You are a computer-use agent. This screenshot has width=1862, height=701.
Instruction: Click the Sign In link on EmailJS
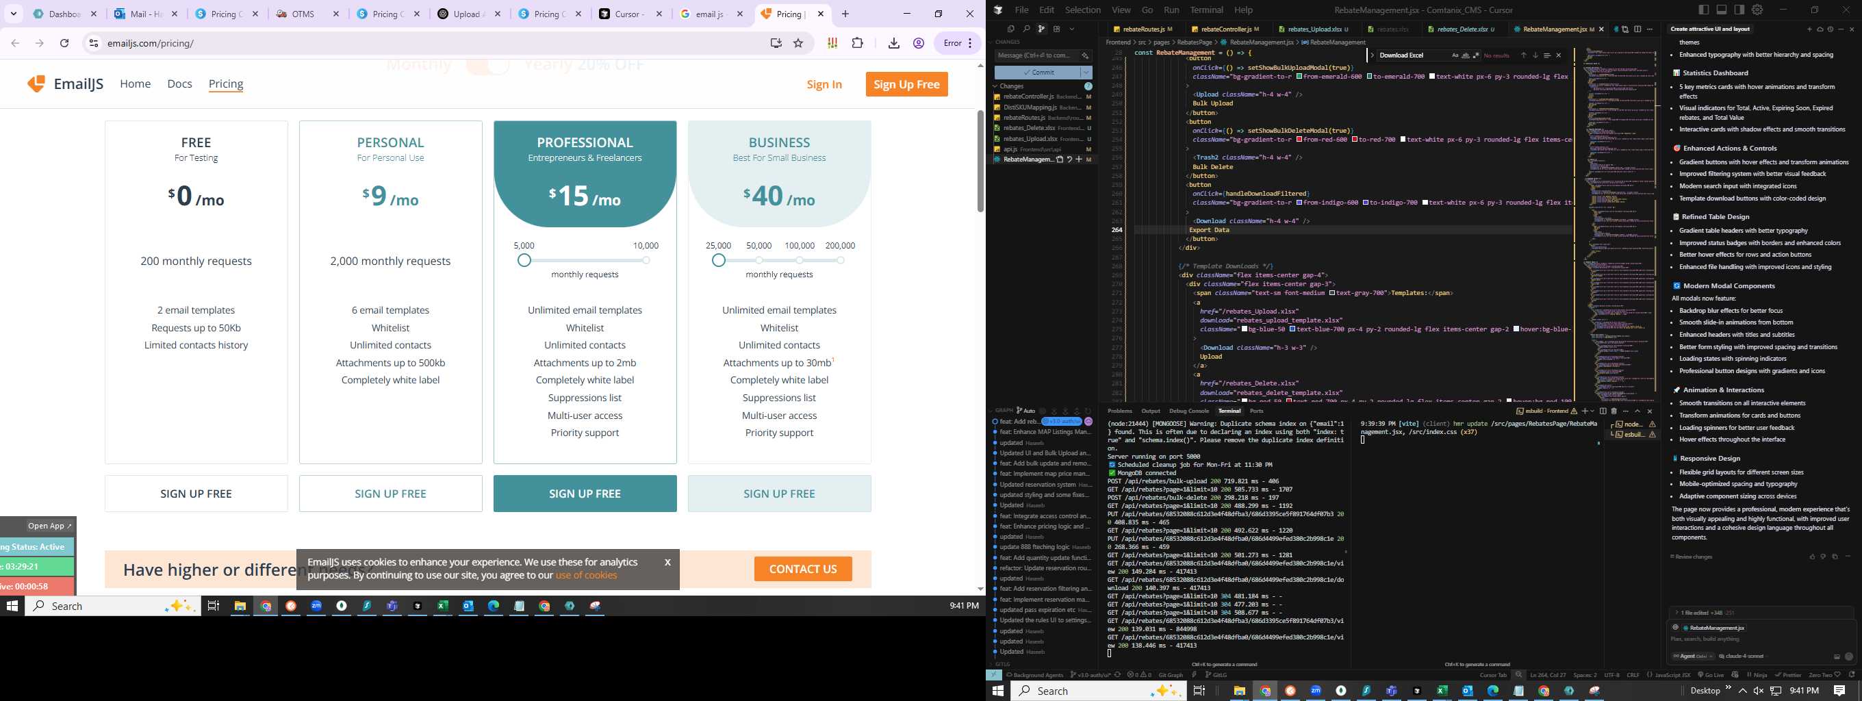pos(824,85)
